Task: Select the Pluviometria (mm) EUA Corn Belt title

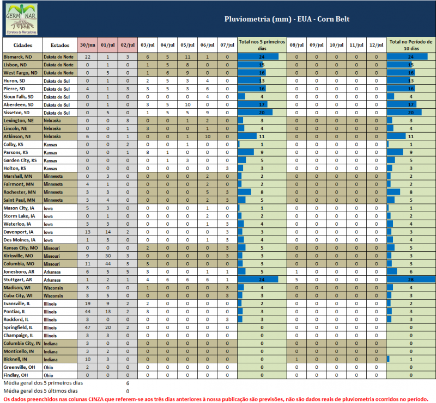Action: tap(287, 19)
